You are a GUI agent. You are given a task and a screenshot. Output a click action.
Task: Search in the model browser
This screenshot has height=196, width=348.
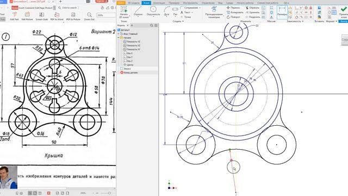tap(152, 26)
